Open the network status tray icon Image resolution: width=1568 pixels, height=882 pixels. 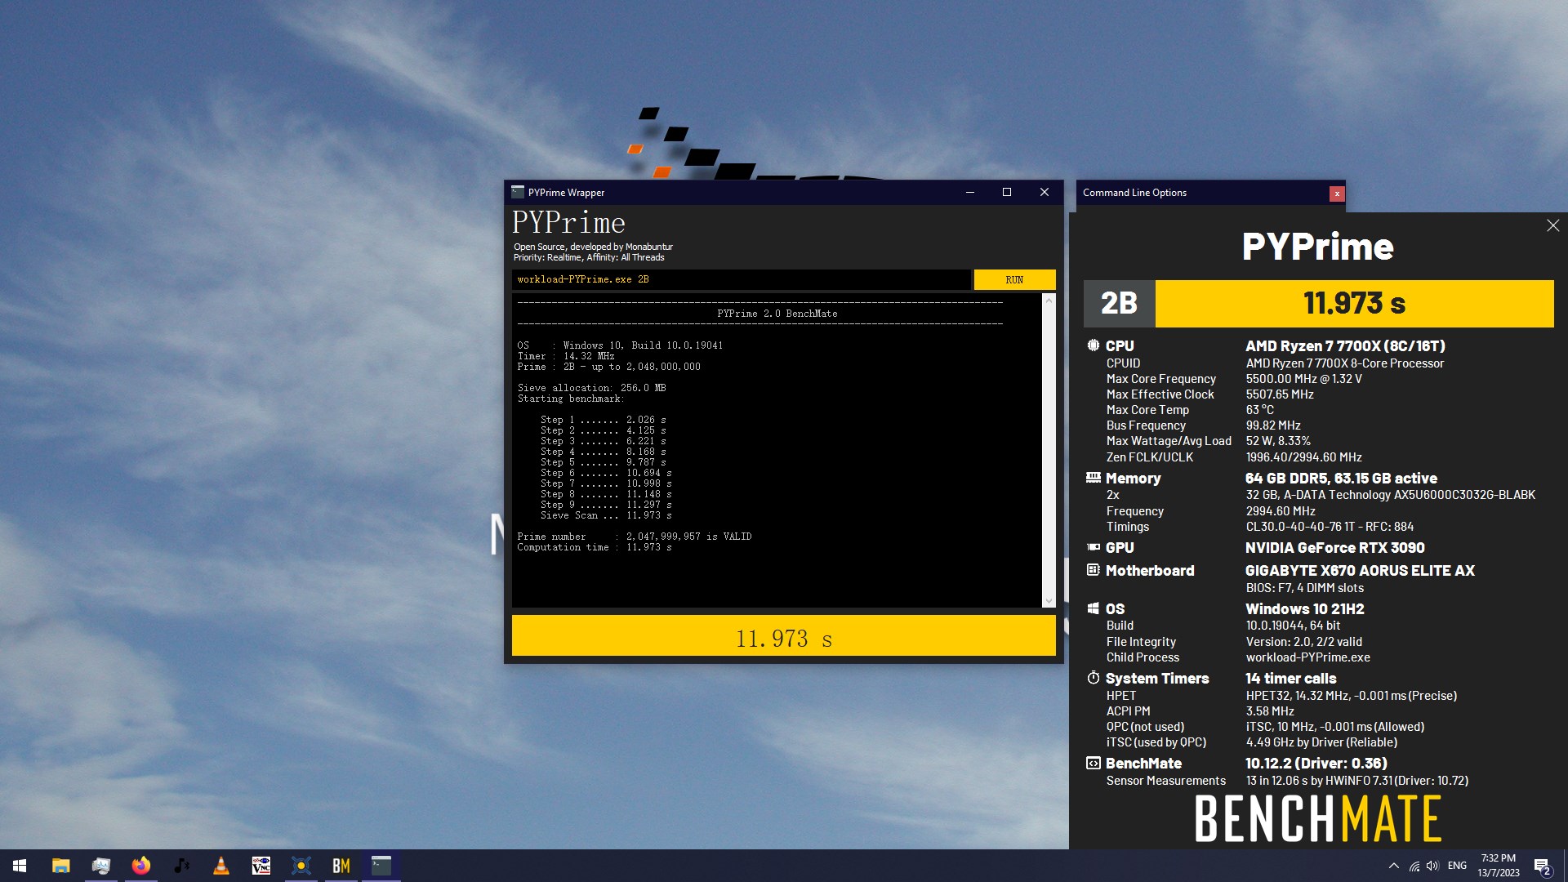click(x=1414, y=866)
